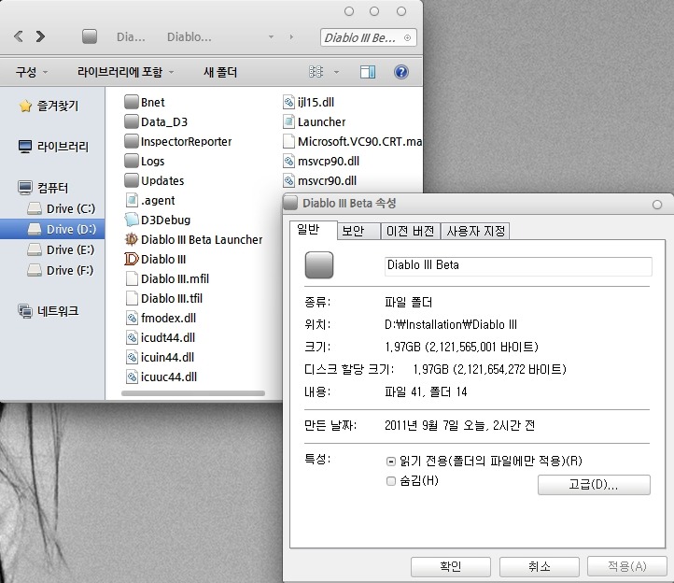This screenshot has width=674, height=583.
Task: Click the 새 폴더 button
Action: coord(220,72)
